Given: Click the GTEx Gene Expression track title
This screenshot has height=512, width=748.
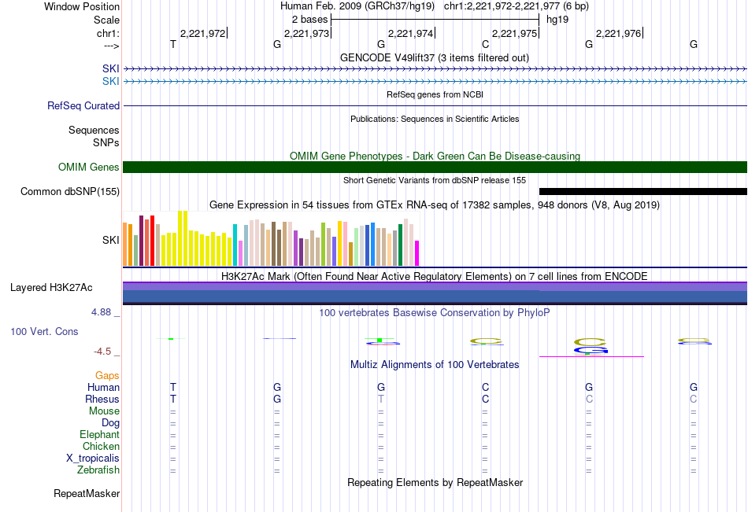Looking at the screenshot, I should (435, 205).
